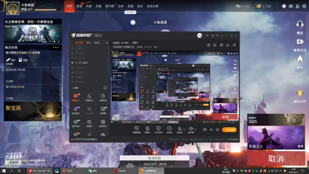309x174 pixels.
Task: Click the 取消匹配 cancel matchmaking button
Action: tap(154, 158)
